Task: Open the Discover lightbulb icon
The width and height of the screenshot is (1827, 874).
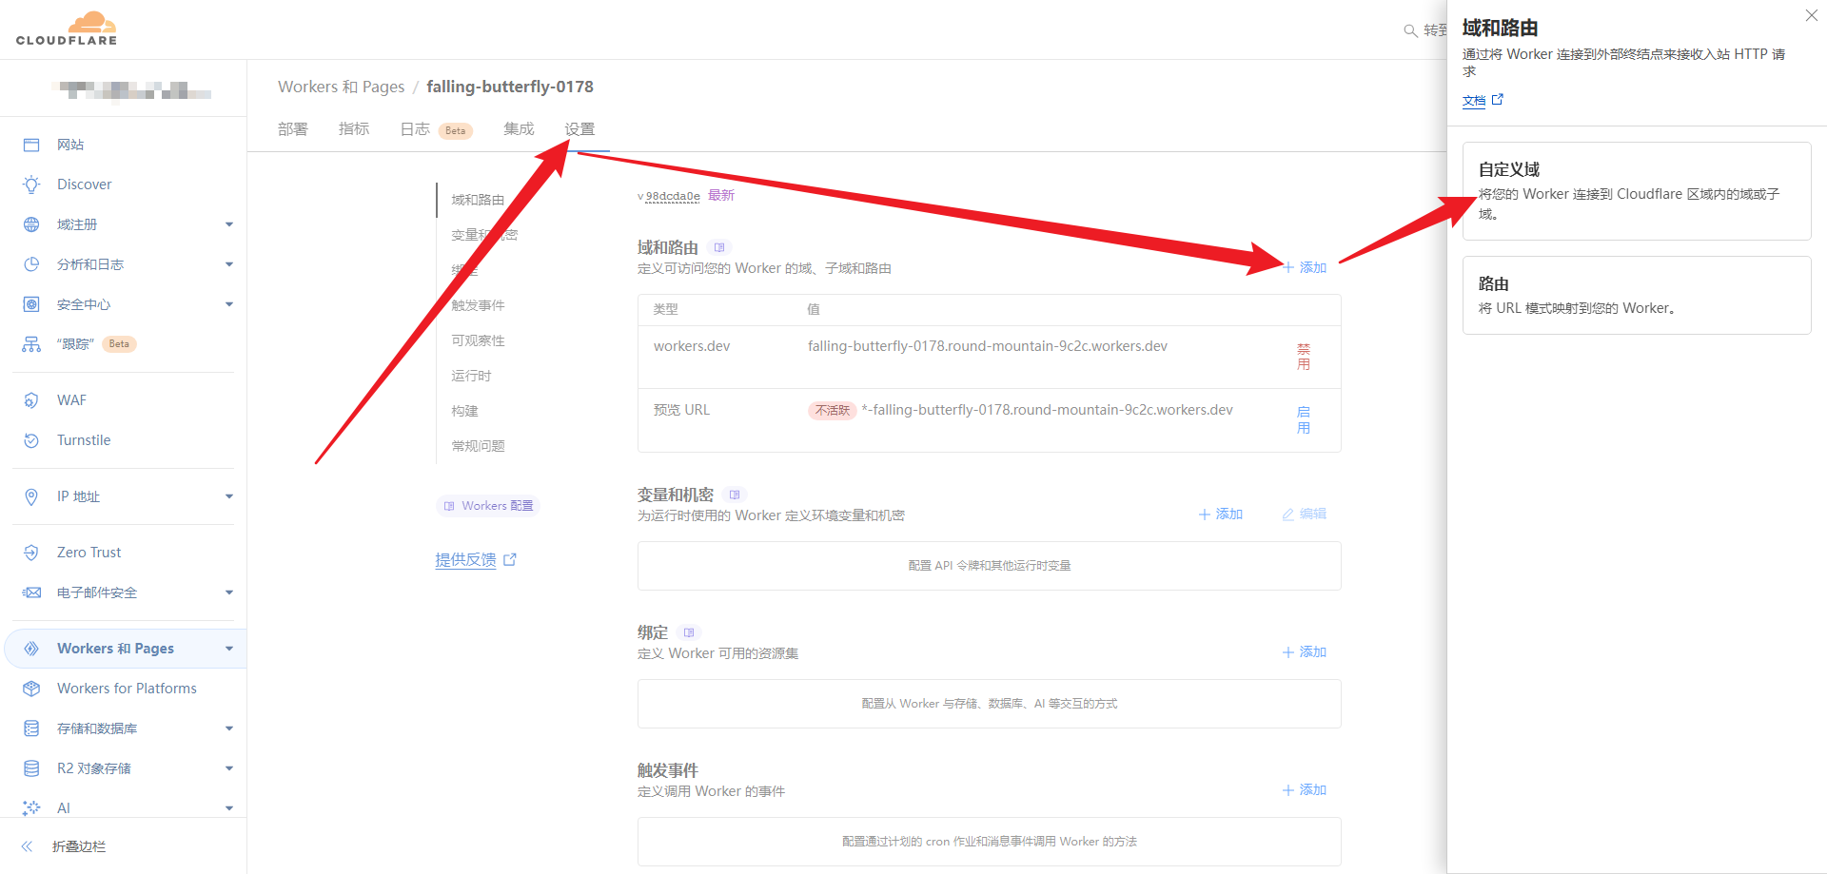Action: click(x=31, y=185)
